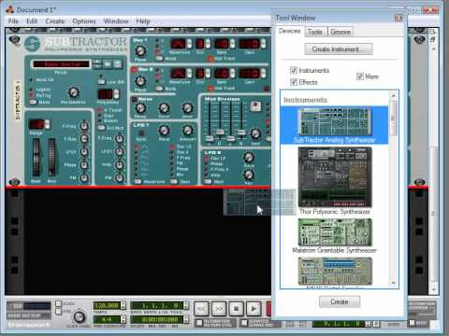449x336 pixels.
Task: Click the Portamento knob
Action: tap(73, 92)
